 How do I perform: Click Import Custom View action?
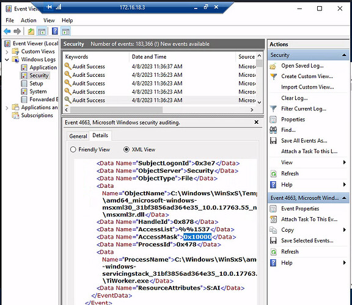click(307, 87)
